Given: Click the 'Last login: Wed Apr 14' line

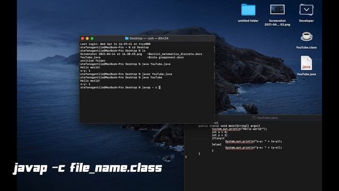Looking at the screenshot, I should pyautogui.click(x=115, y=44).
